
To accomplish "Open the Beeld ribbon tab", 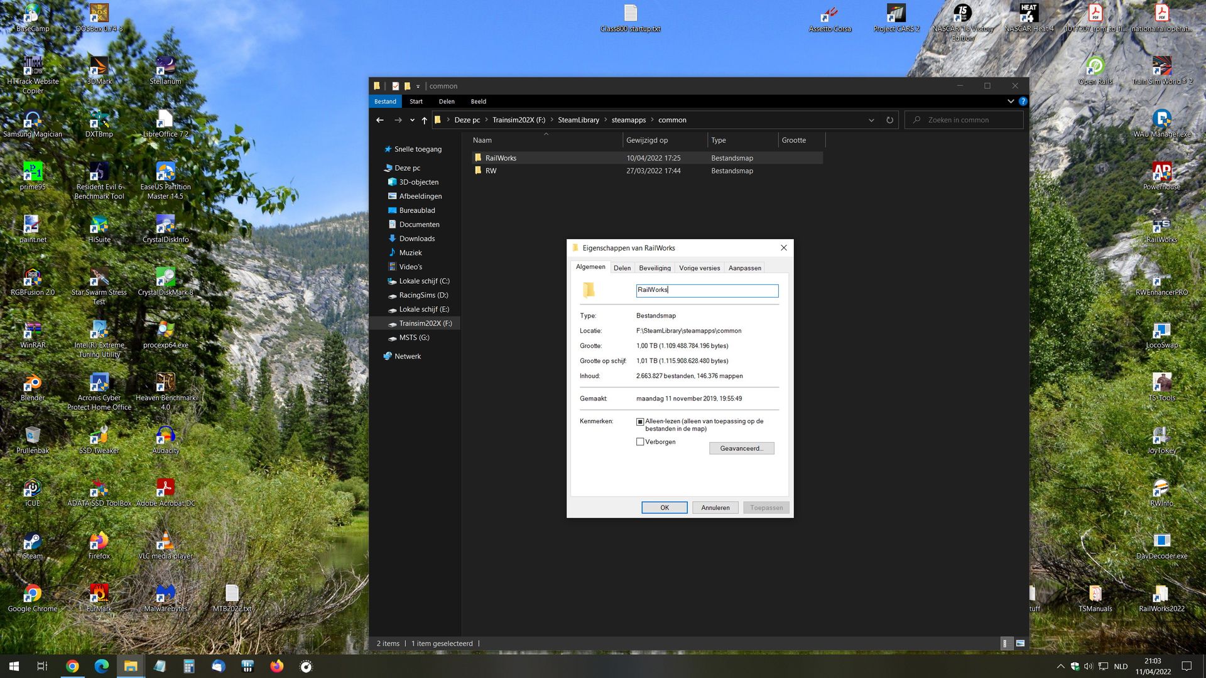I will (x=478, y=101).
